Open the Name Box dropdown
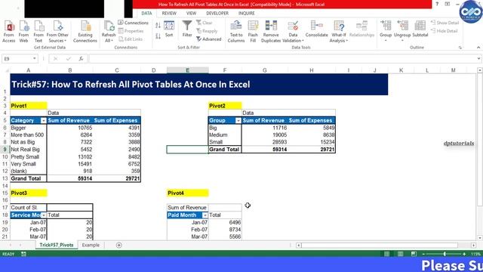This screenshot has height=272, width=483. [34, 59]
